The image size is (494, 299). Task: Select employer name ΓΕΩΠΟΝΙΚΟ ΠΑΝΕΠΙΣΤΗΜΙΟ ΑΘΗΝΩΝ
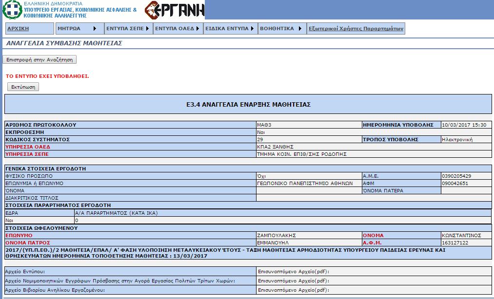[x=305, y=183]
